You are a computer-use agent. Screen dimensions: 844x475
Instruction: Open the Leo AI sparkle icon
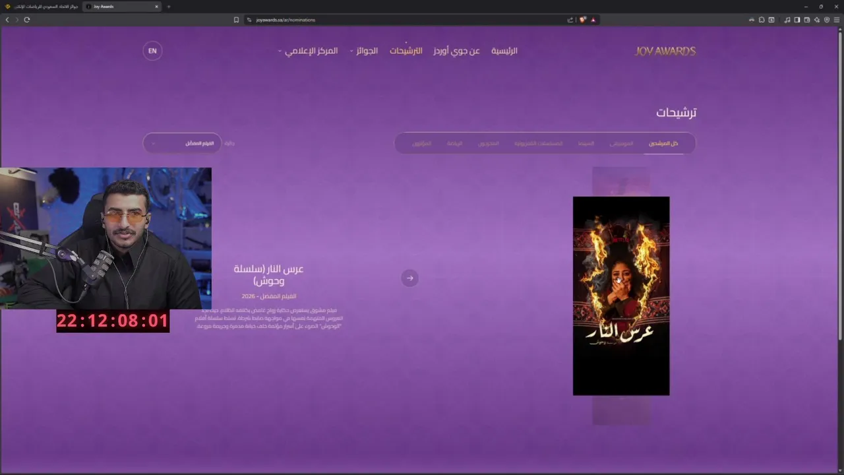click(x=817, y=20)
